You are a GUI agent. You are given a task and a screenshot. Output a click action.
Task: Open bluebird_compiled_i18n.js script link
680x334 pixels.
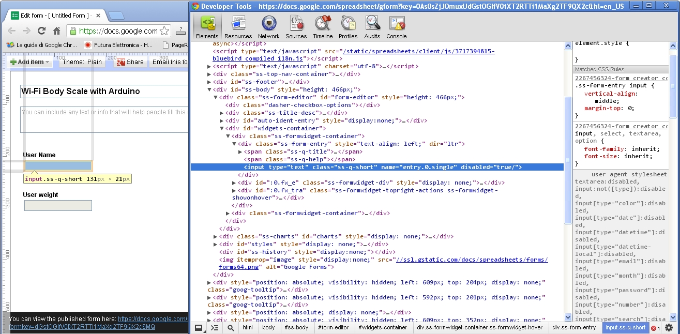pyautogui.click(x=353, y=55)
